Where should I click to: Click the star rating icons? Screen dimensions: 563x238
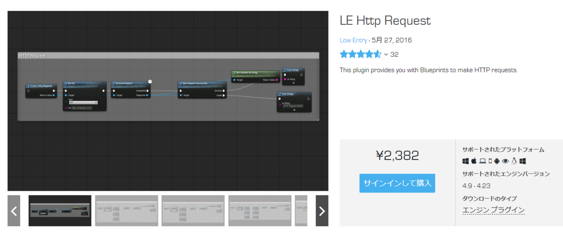tap(360, 54)
